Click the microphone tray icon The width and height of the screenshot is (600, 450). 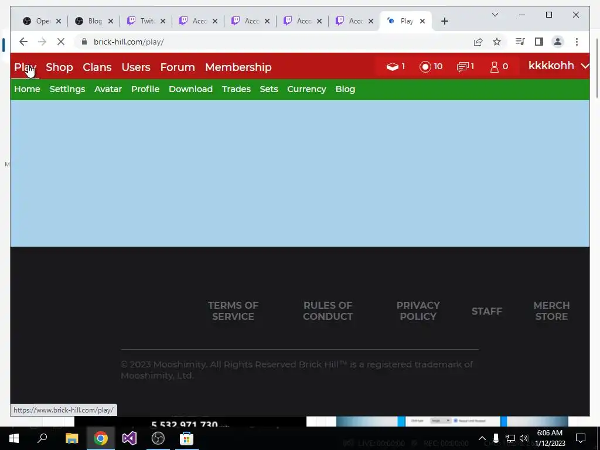[496, 438]
